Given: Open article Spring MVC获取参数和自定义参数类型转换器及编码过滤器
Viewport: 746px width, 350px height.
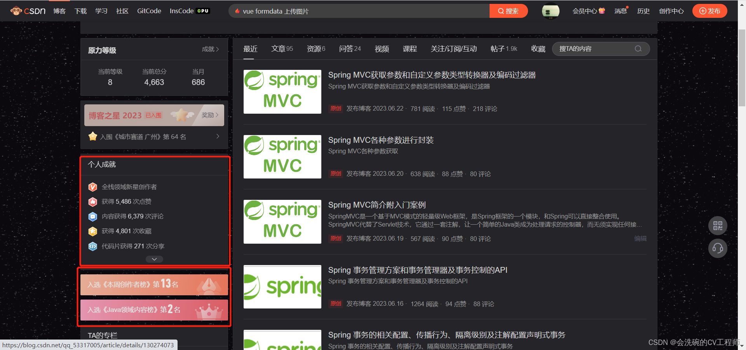Looking at the screenshot, I should (x=432, y=75).
